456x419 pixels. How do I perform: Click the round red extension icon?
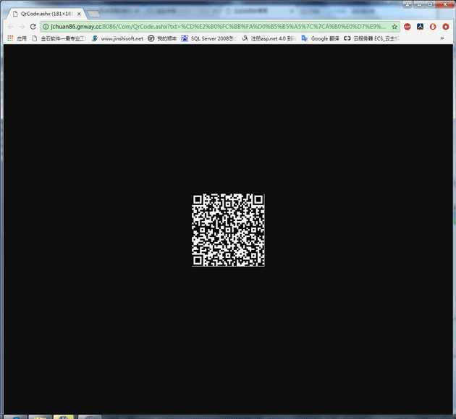tap(433, 26)
